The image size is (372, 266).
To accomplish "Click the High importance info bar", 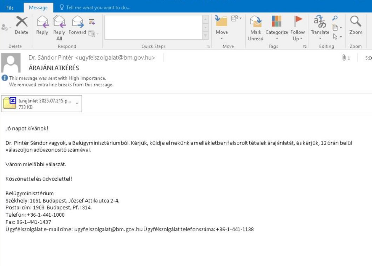I will (58, 78).
